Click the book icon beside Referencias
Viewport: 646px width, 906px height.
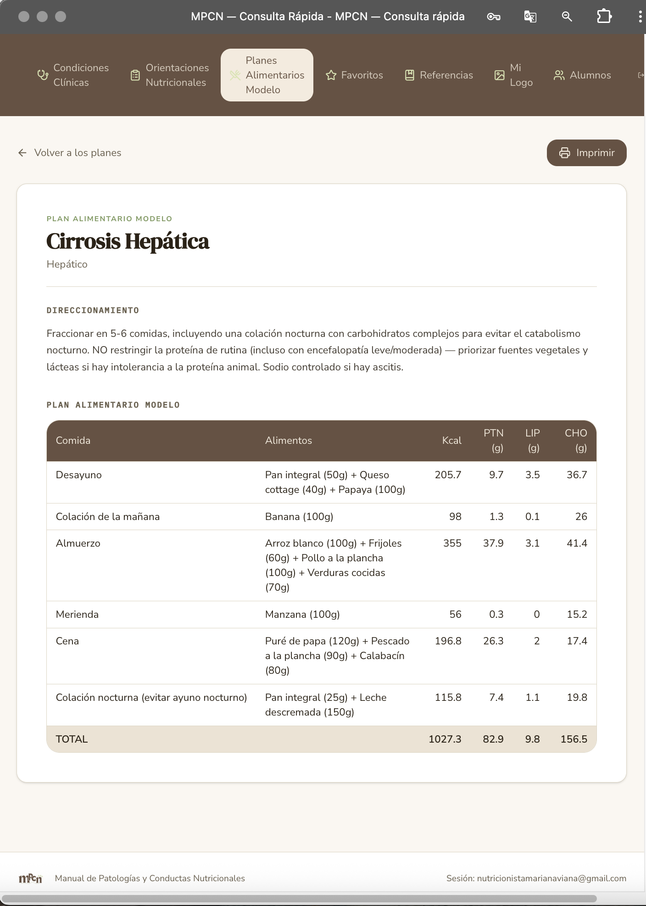pyautogui.click(x=409, y=75)
